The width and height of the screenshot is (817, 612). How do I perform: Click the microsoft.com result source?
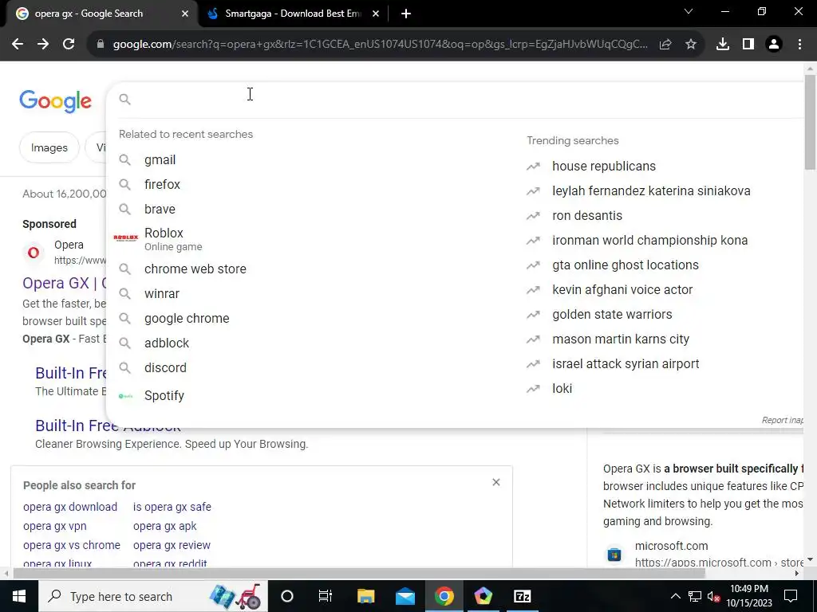click(x=671, y=546)
